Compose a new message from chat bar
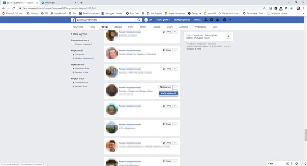Screen dimensions: 307x166 coord(288,163)
